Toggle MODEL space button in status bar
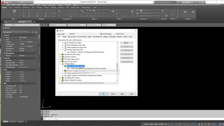The width and height of the screenshot is (224, 126). (x=162, y=124)
